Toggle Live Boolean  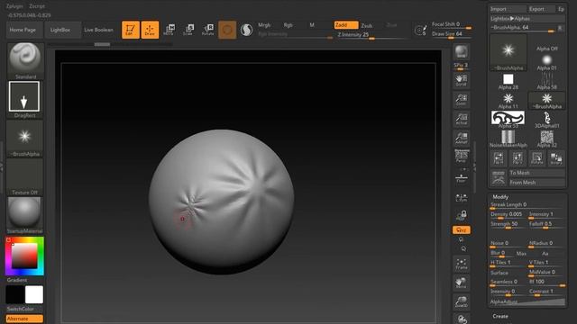(x=98, y=30)
